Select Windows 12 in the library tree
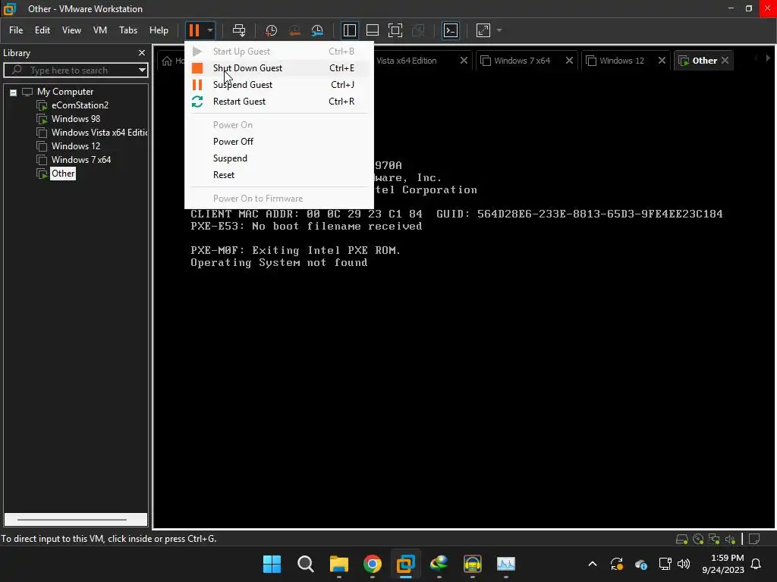Image resolution: width=777 pixels, height=582 pixels. [x=75, y=146]
